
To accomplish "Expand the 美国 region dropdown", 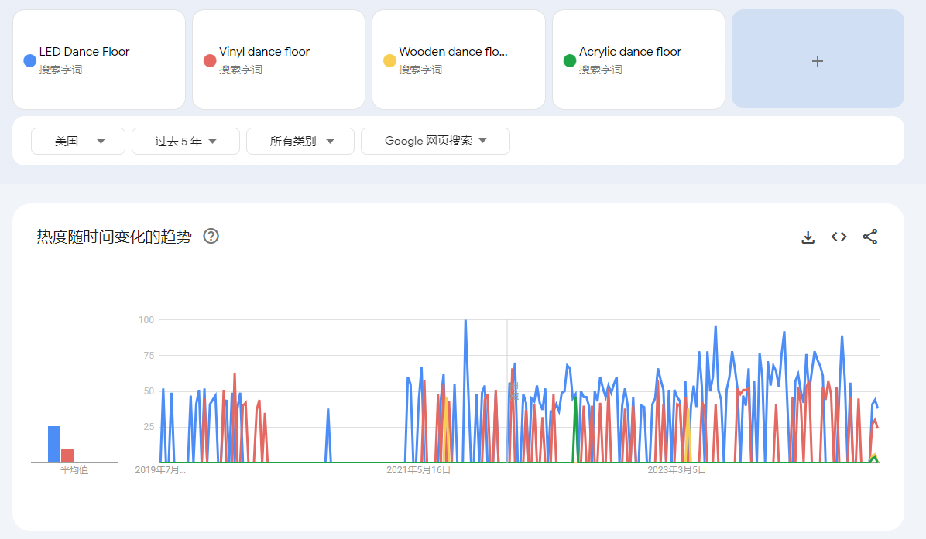I will point(77,142).
